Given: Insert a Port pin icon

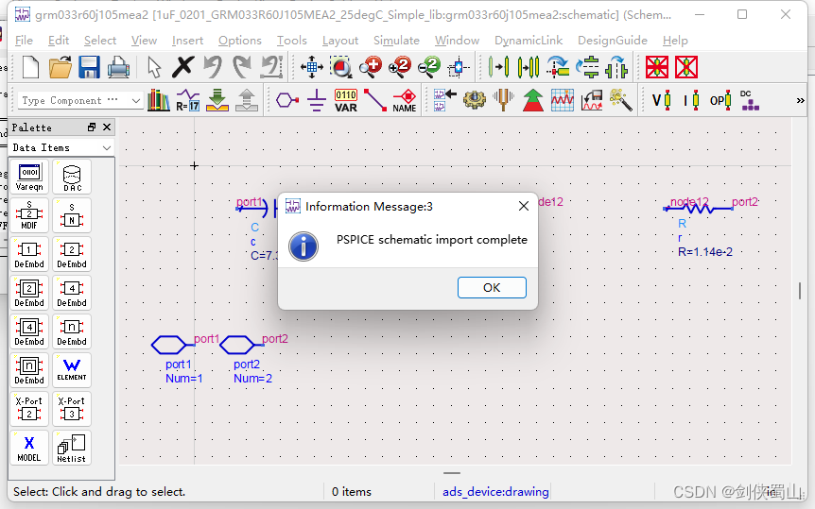Looking at the screenshot, I should pyautogui.click(x=286, y=100).
